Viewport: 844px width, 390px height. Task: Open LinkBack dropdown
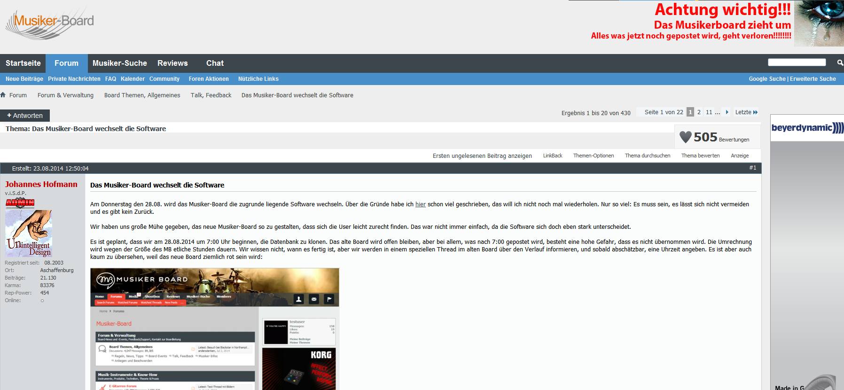[553, 156]
